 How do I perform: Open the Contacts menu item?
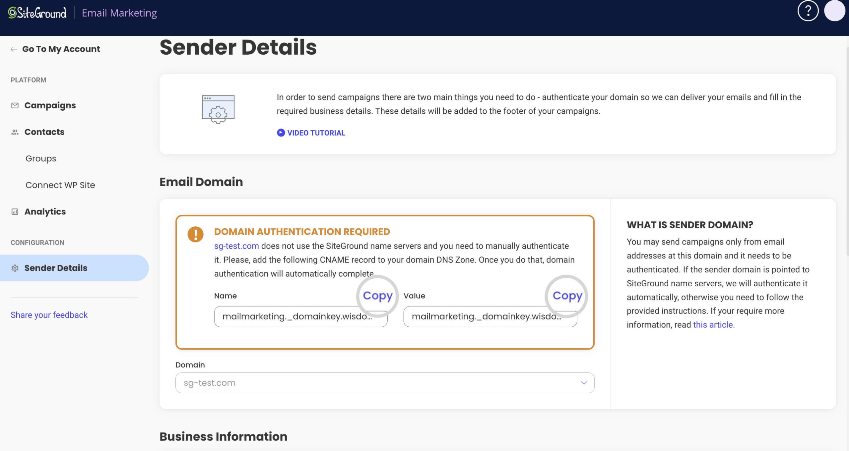[44, 132]
